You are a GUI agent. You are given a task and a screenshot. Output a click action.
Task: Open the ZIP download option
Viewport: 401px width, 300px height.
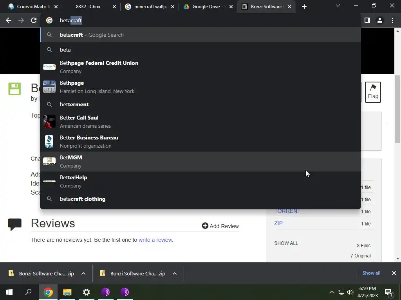[x=278, y=223]
